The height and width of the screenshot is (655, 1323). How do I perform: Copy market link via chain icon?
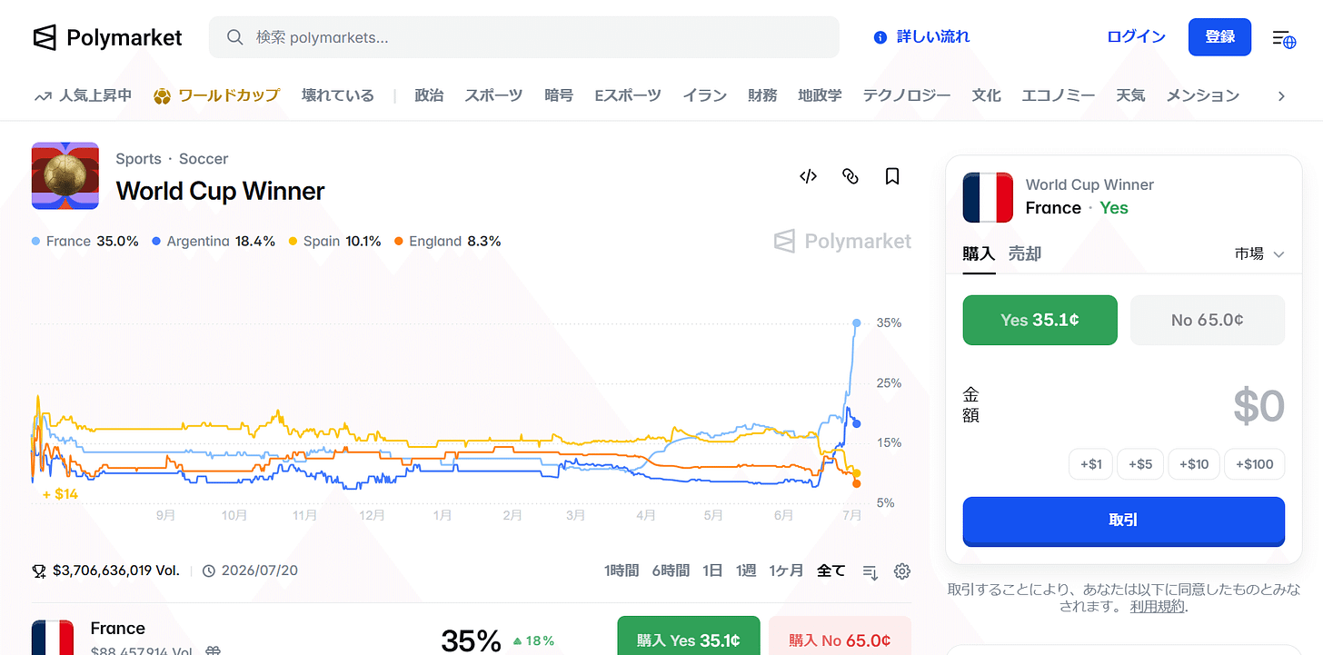pyautogui.click(x=850, y=176)
